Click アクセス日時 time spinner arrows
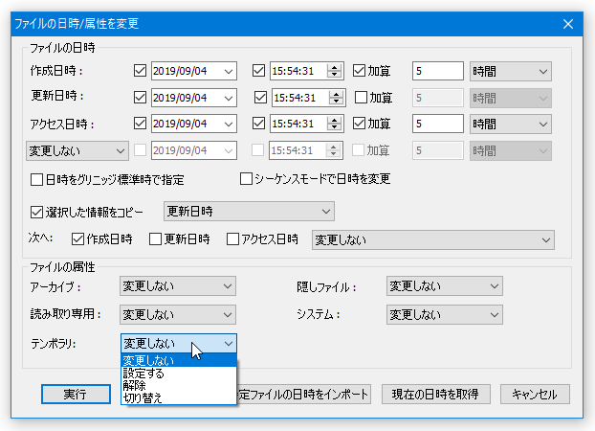Screen dimensions: 595x431 334,124
